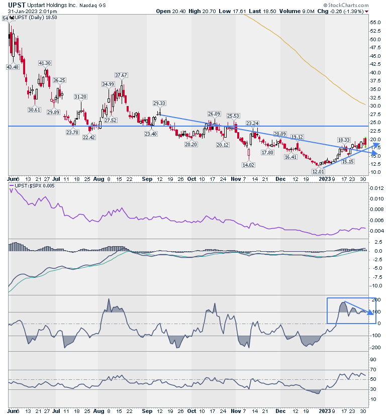
Task: Click the 70 axis label in the bottom panel
Action: 373,370
